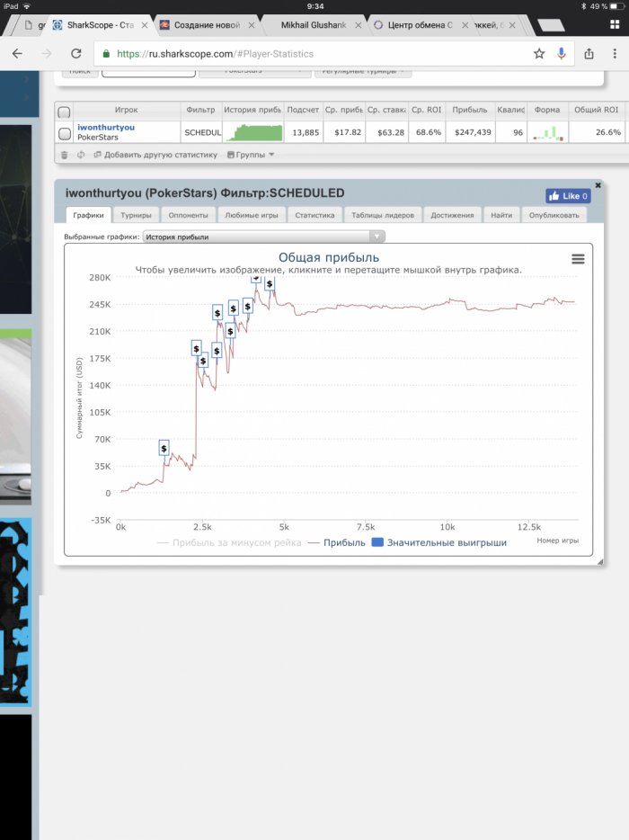
Task: Close the SharkScope tab
Action: (x=145, y=25)
